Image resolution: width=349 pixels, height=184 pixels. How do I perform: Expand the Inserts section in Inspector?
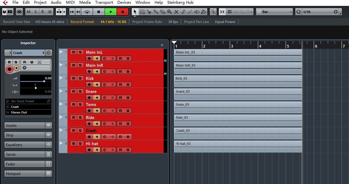pyautogui.click(x=25, y=125)
